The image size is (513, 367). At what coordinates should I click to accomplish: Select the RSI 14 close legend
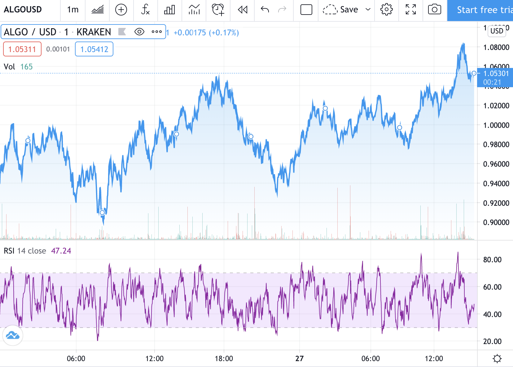pos(25,251)
